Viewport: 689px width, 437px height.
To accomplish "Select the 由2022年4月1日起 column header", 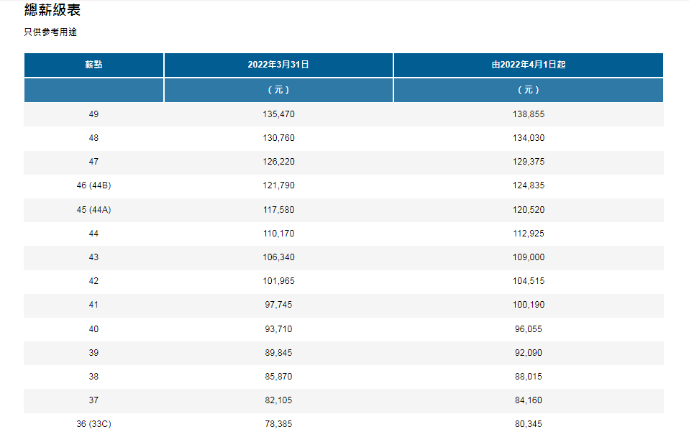I will point(529,65).
